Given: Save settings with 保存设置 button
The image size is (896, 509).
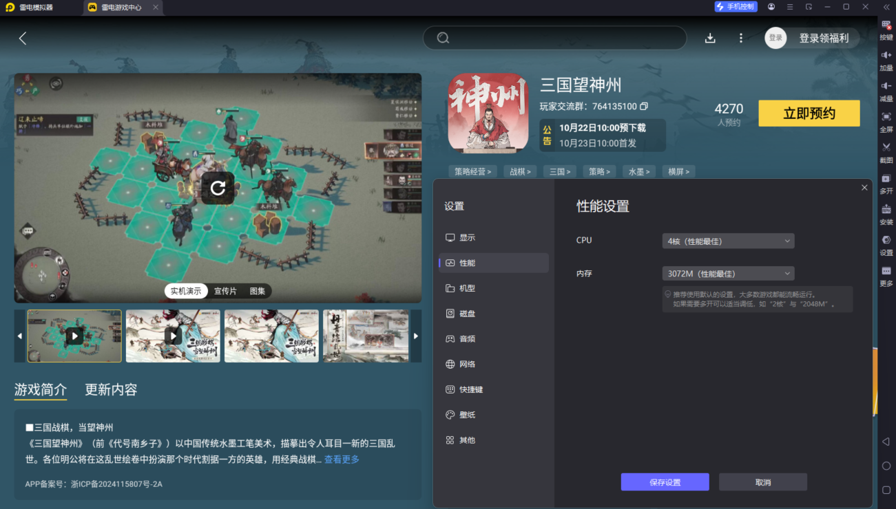Looking at the screenshot, I should pos(664,481).
